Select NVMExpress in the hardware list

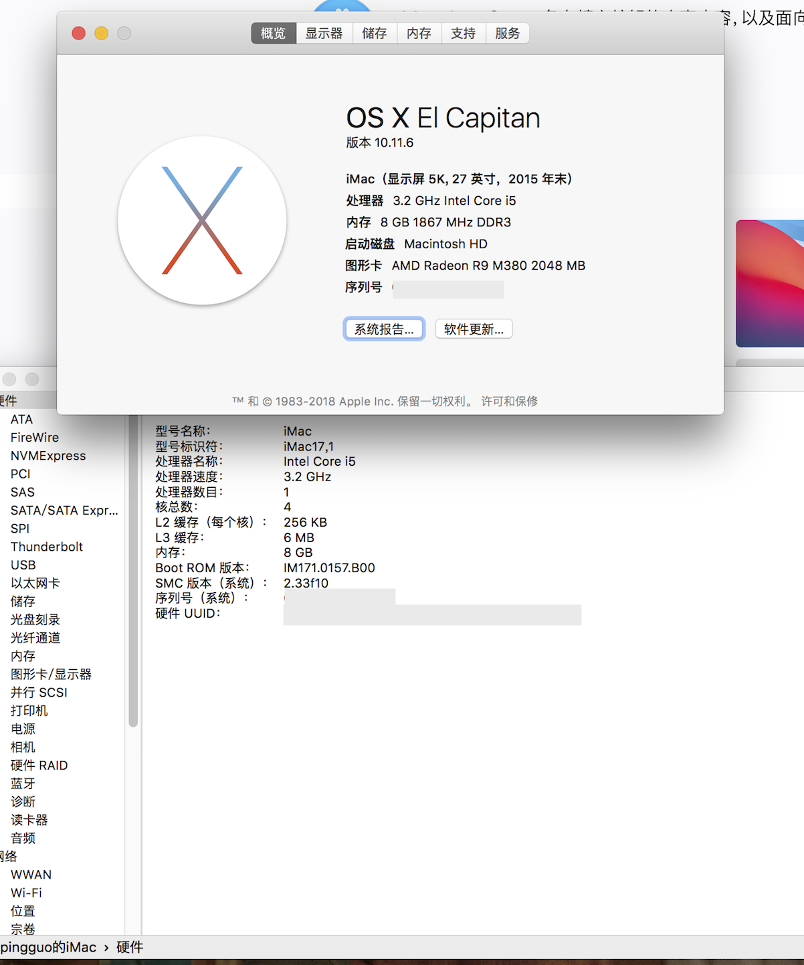pos(48,456)
